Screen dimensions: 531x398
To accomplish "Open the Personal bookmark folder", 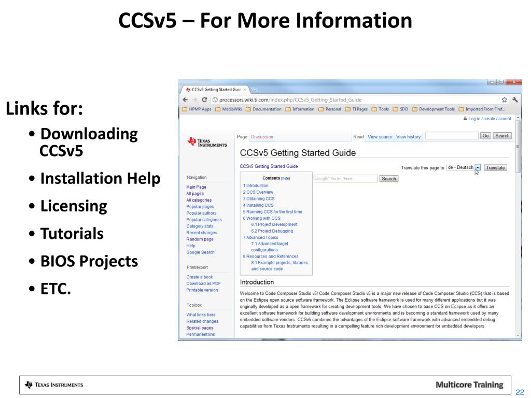I will pos(329,109).
